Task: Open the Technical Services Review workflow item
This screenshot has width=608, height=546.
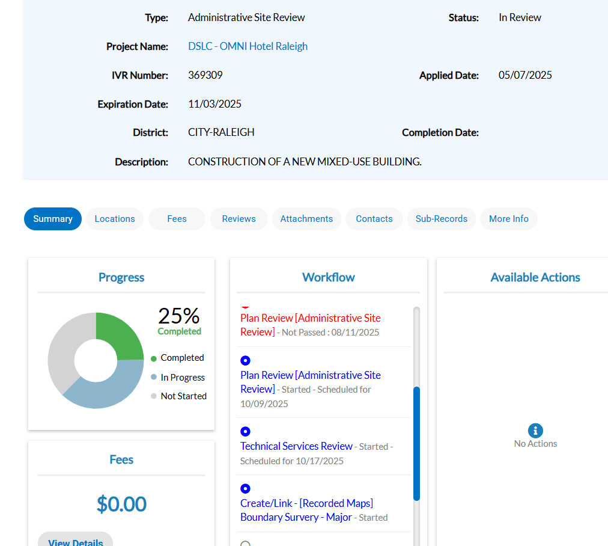Action: 296,446
